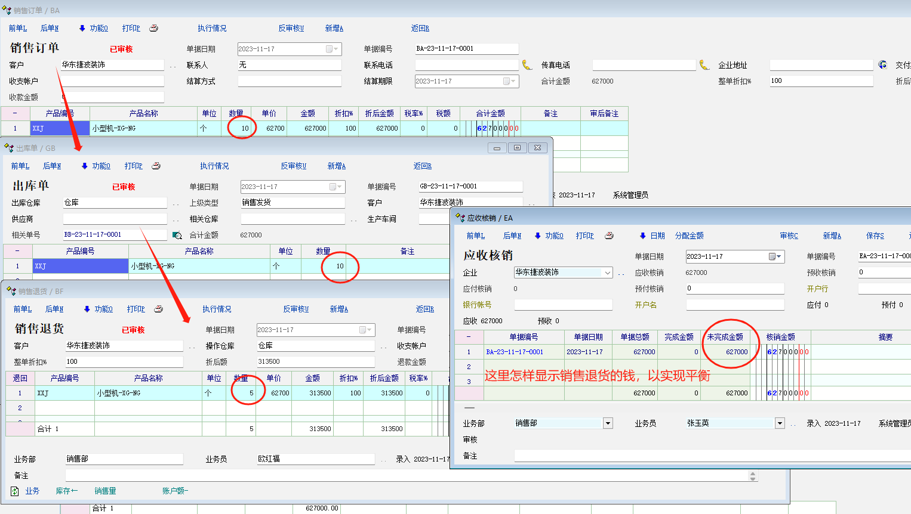
Task: Click the printer icon in 销售订单 toolbar
Action: tap(153, 28)
